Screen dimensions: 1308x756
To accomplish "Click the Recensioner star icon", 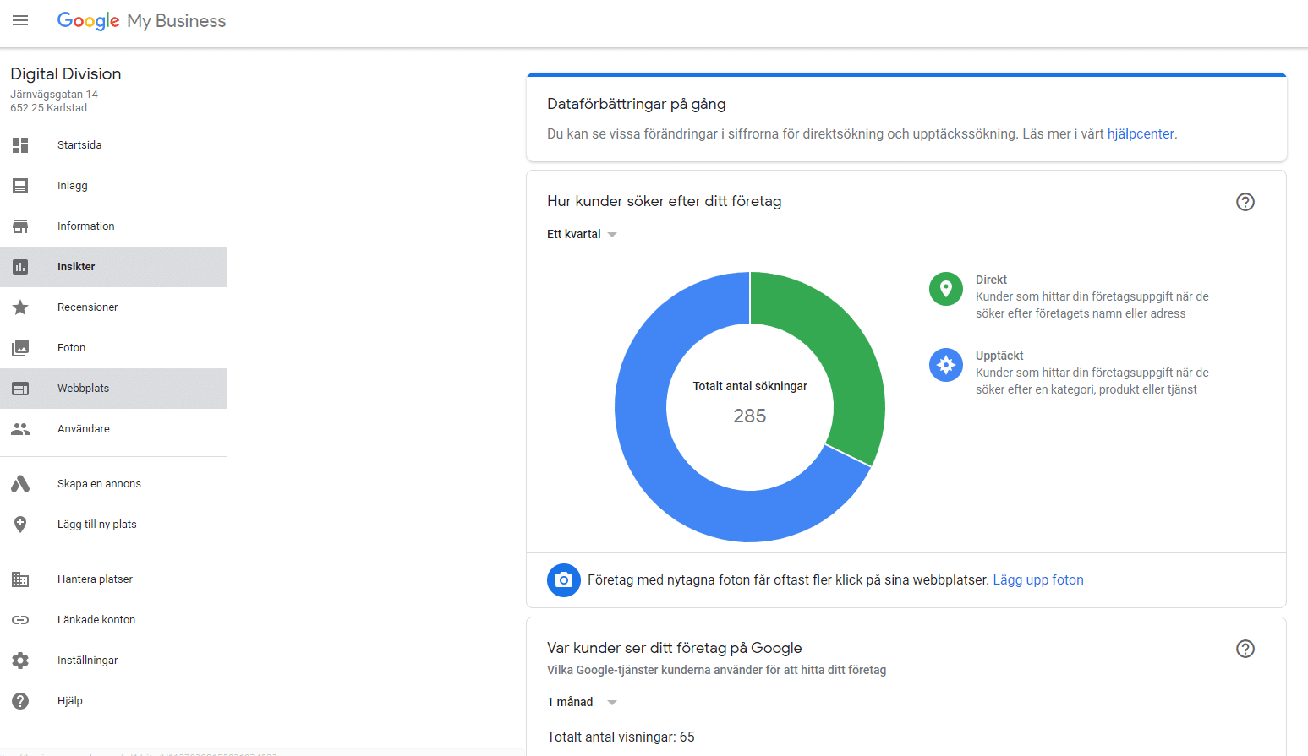I will pyautogui.click(x=20, y=307).
